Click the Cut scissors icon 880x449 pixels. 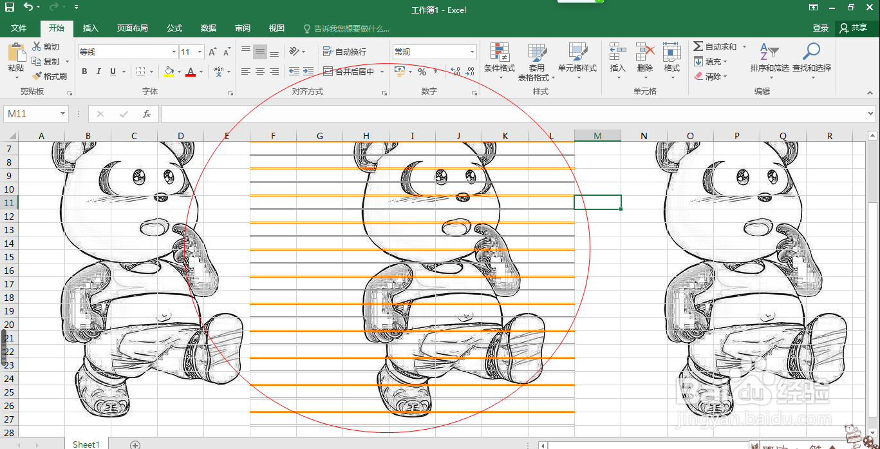[37, 46]
